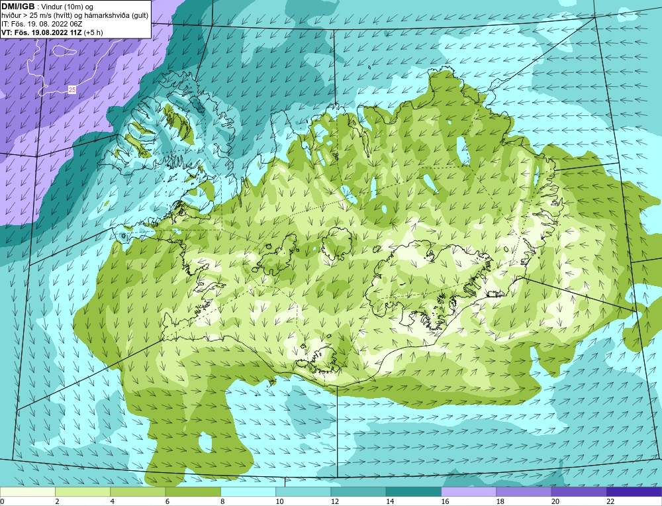The width and height of the screenshot is (662, 506).
Task: Click the 14–16 m/s dark teal legend swatch
Action: click(414, 492)
